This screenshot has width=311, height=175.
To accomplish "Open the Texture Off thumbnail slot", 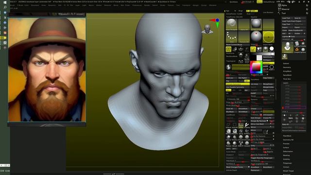I will coord(244,37).
